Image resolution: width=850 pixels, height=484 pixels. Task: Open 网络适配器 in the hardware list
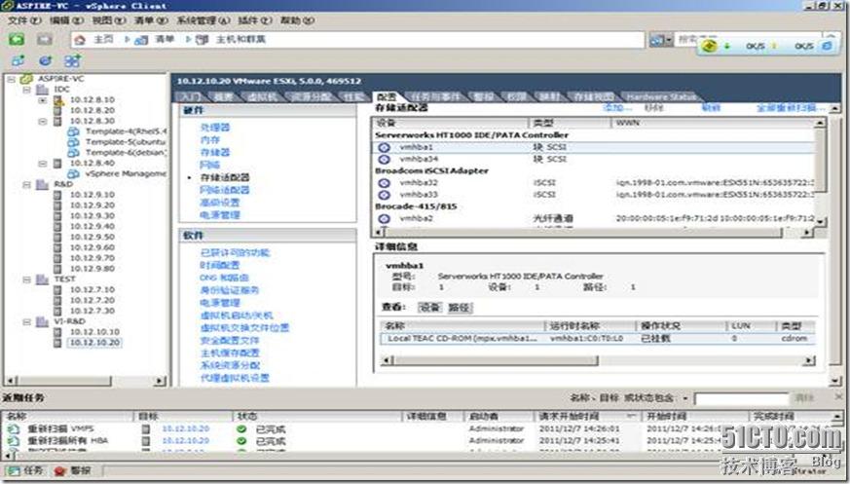click(225, 190)
